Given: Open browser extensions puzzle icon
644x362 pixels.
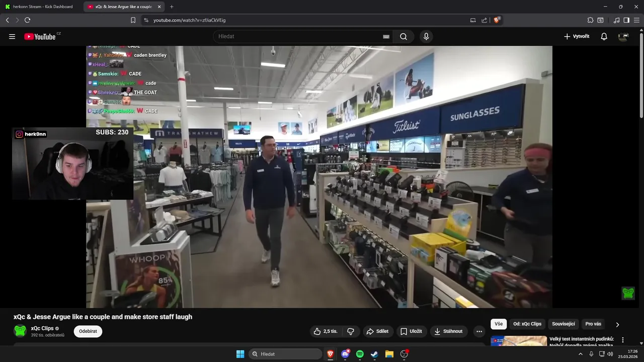Looking at the screenshot, I should [x=590, y=20].
